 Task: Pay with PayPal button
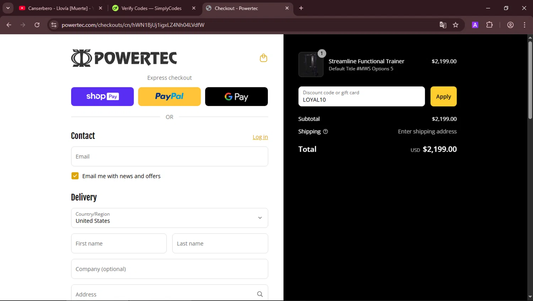click(x=169, y=97)
